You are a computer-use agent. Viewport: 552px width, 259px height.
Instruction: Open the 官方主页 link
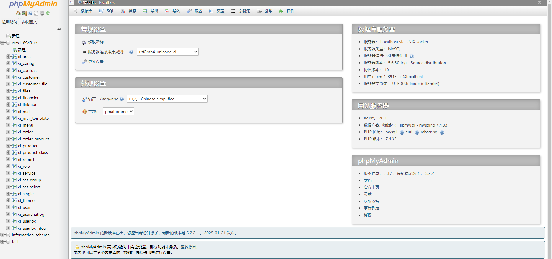tap(371, 187)
